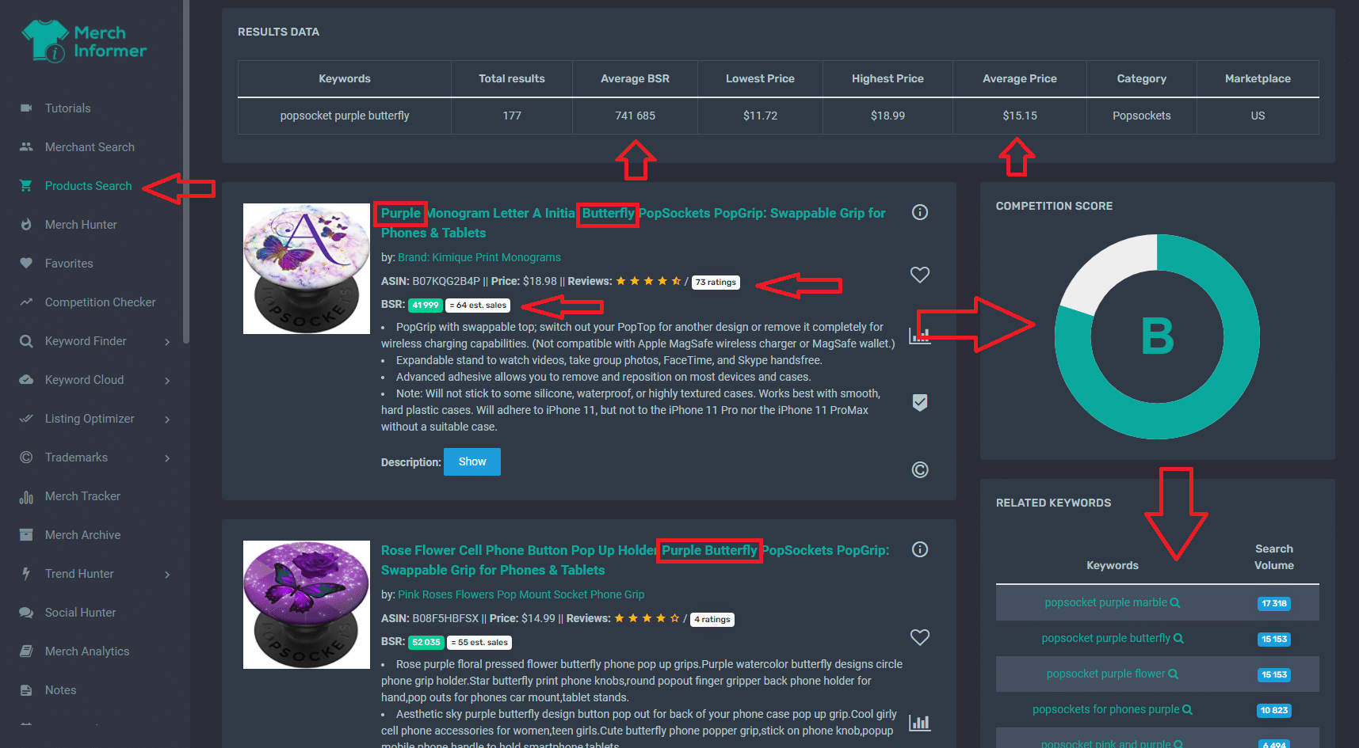Click the 64 est. sales badge
This screenshot has width=1359, height=748.
coord(479,305)
